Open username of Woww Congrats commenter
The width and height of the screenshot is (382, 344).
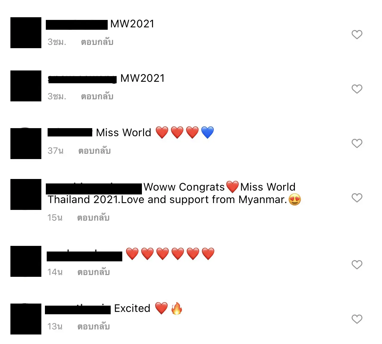click(x=94, y=189)
